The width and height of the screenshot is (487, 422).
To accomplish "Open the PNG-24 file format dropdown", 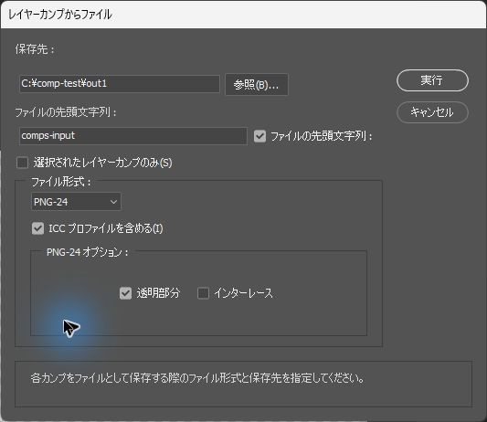I will tap(76, 202).
